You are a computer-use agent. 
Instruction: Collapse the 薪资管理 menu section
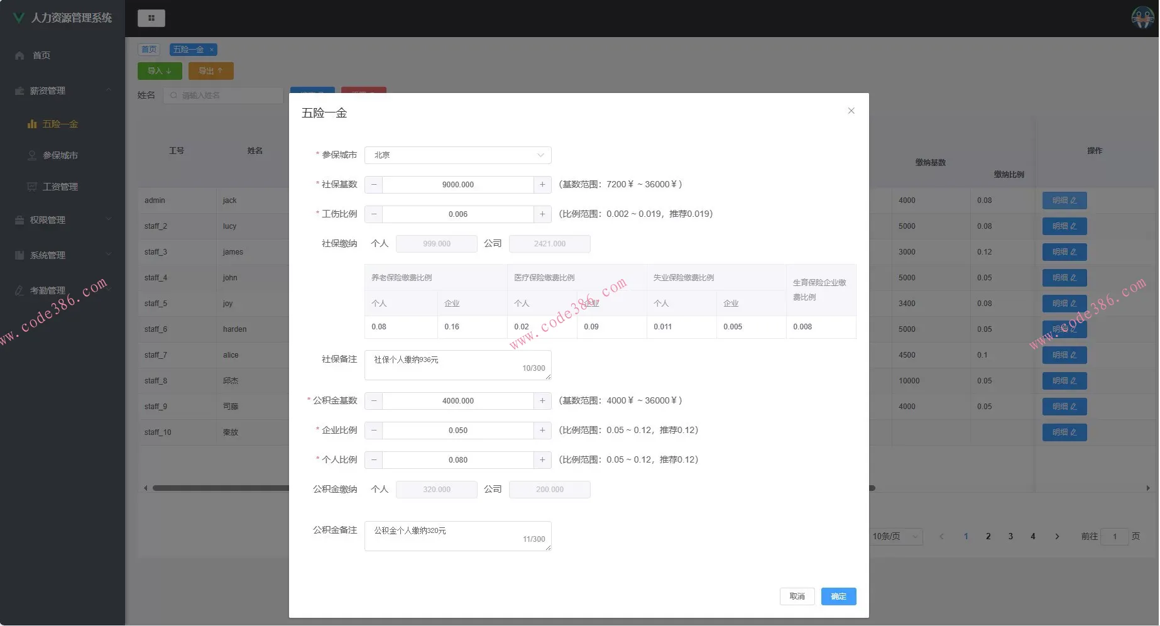coord(109,90)
